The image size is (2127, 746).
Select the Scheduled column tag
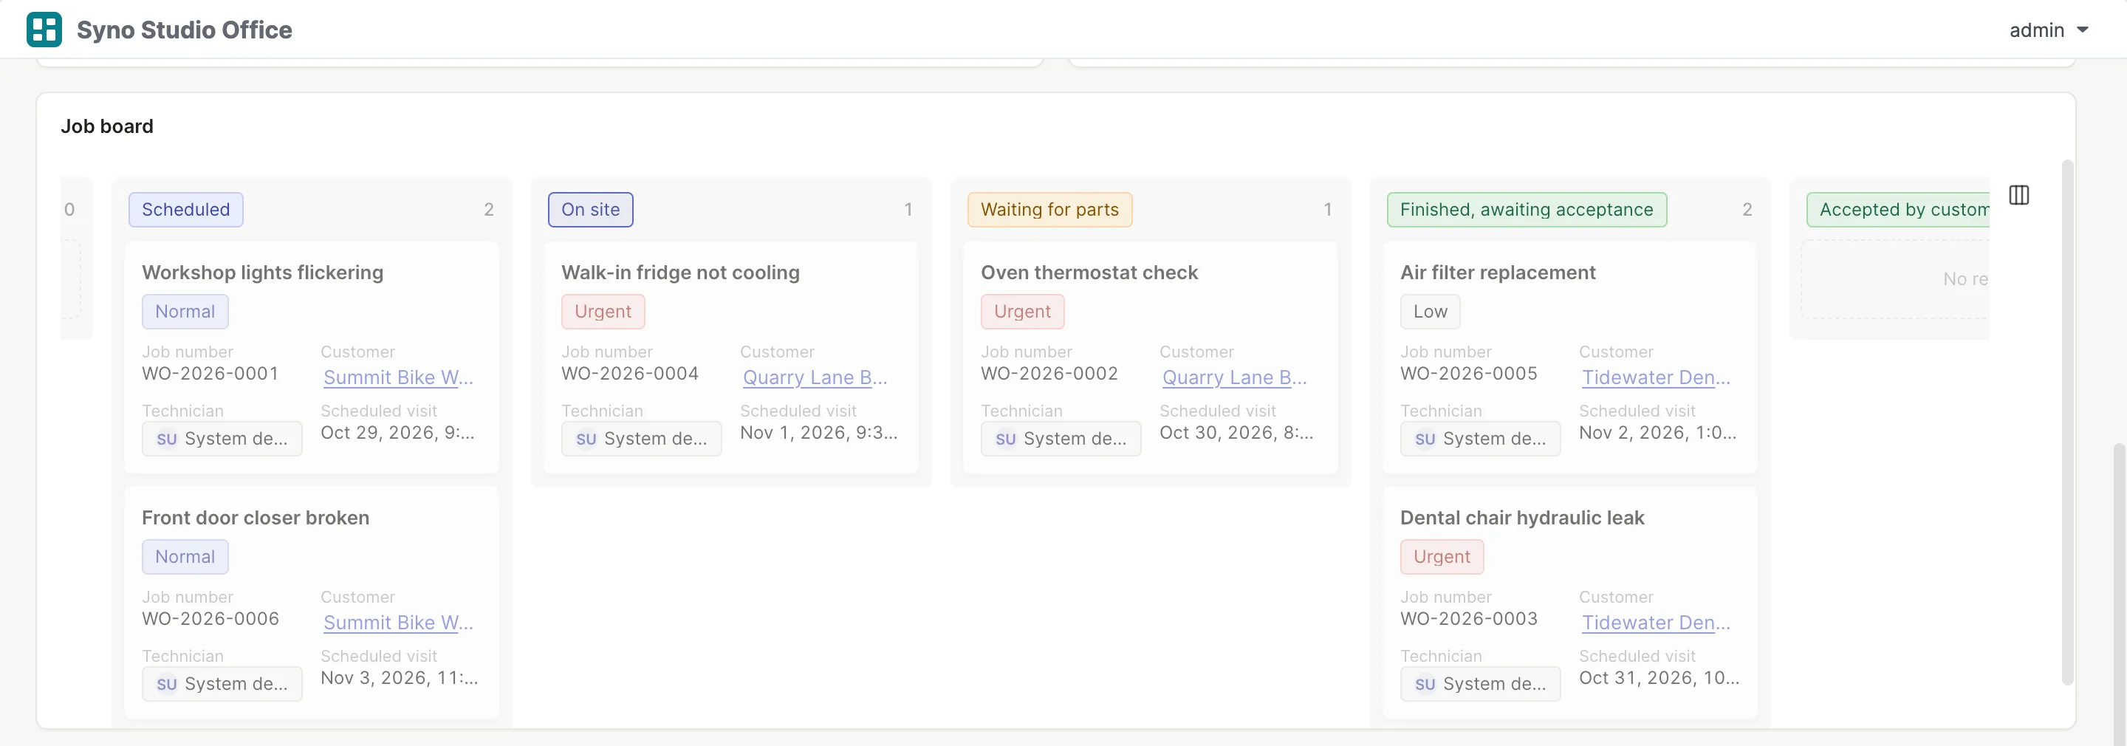tap(186, 210)
